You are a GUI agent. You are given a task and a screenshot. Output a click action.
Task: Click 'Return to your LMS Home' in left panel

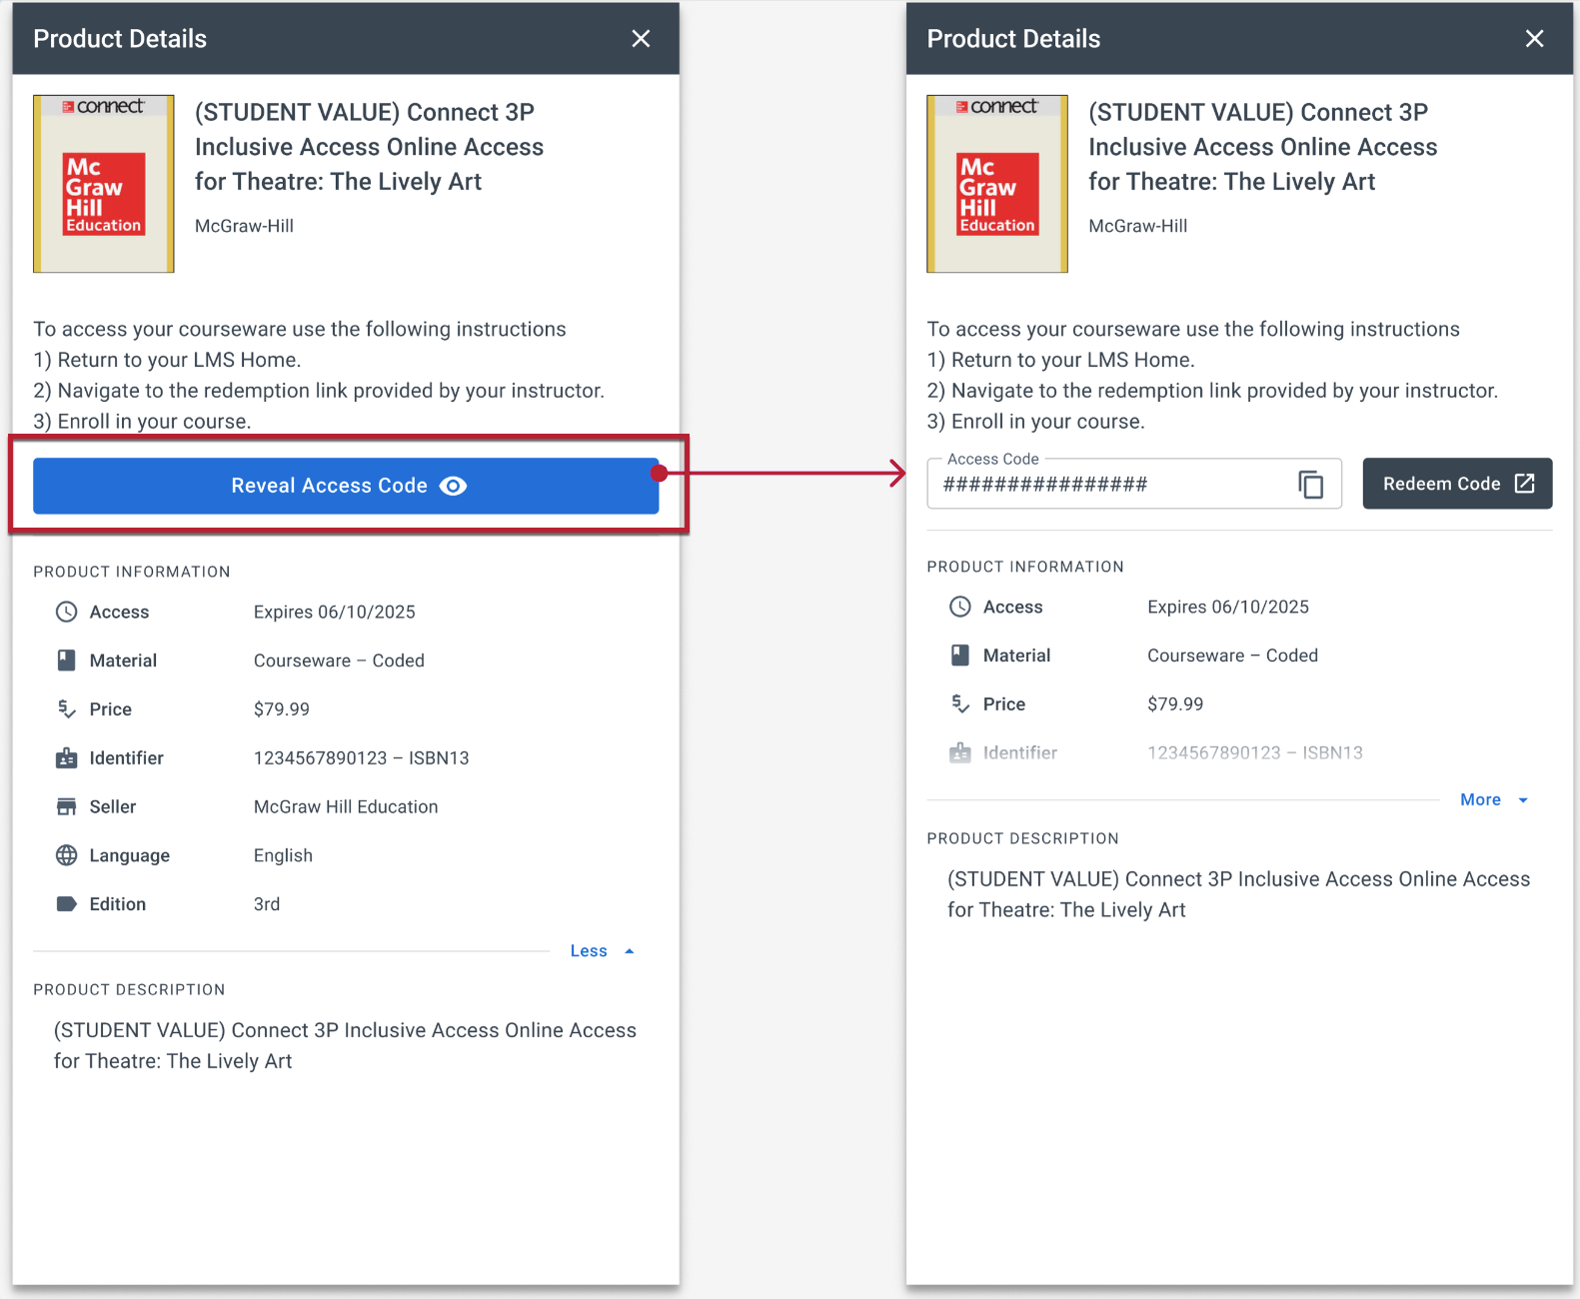click(x=177, y=360)
